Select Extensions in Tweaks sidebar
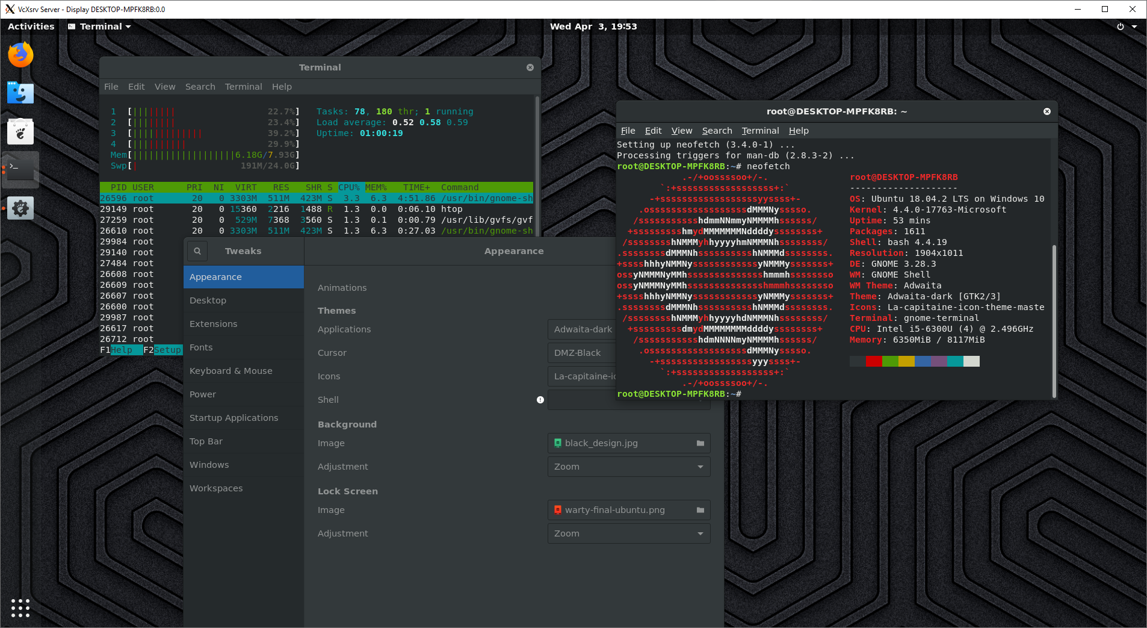This screenshot has width=1147, height=628. 214,324
